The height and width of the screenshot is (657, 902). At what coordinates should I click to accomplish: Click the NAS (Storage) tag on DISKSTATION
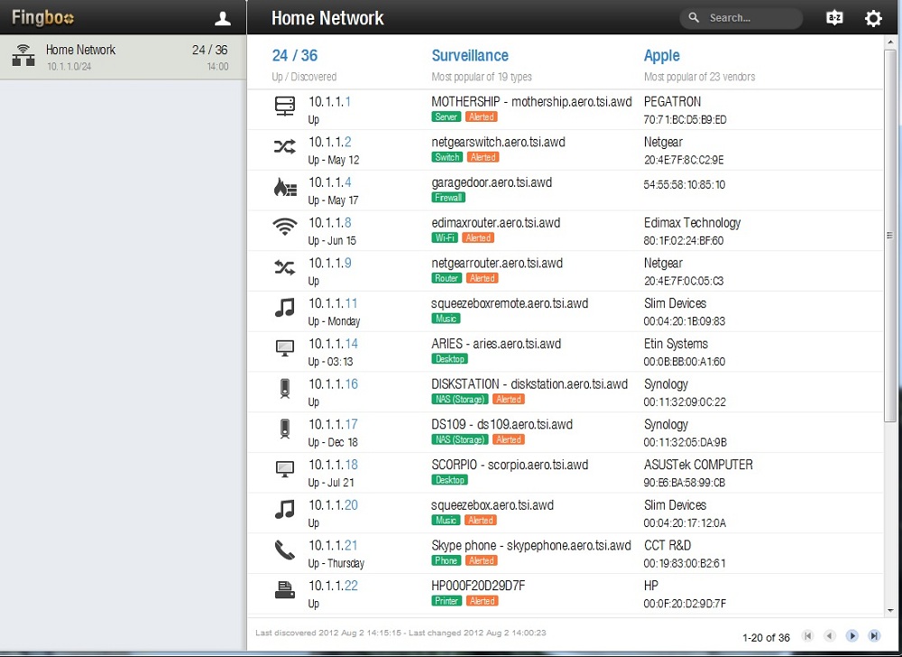[460, 399]
